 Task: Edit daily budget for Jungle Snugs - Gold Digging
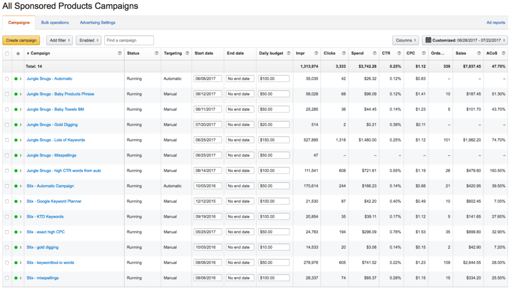click(x=273, y=125)
